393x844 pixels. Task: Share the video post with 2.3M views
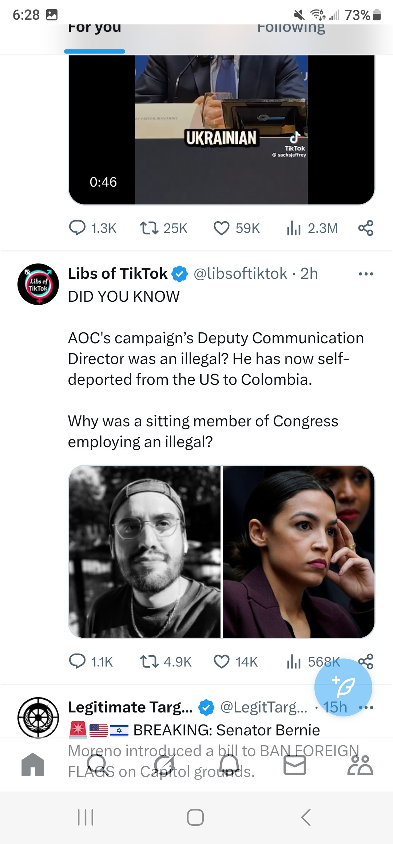(x=365, y=228)
